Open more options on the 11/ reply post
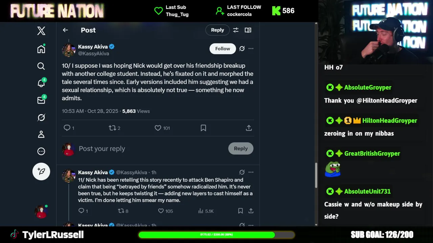This screenshot has width=433, height=243. coord(251,172)
